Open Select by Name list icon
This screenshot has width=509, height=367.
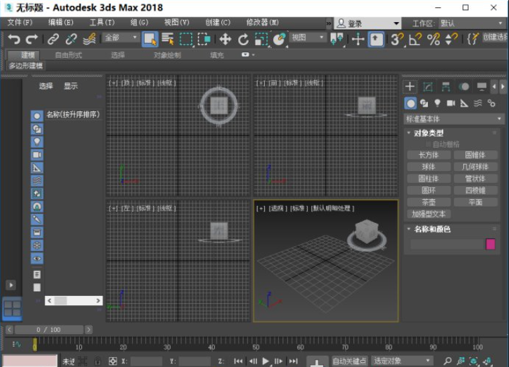click(x=168, y=40)
